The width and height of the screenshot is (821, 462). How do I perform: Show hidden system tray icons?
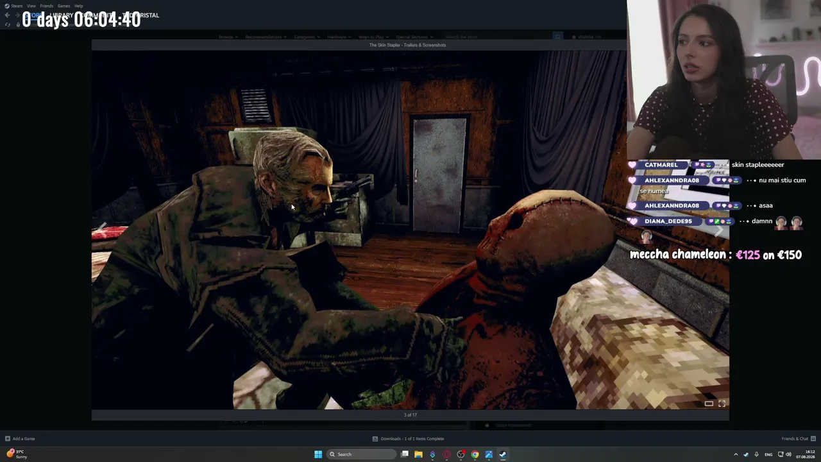[736, 455]
